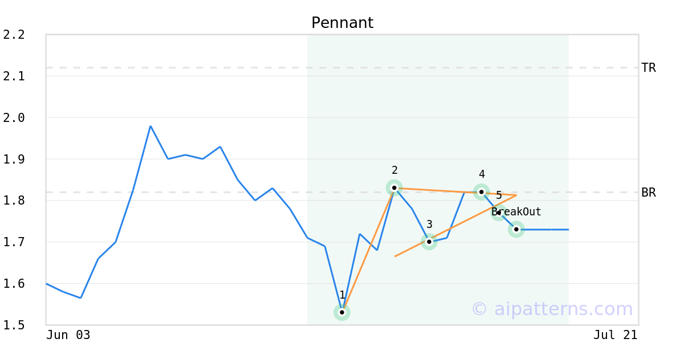Click the Jun 03 date label
Viewport: 684px width, 359px height.
68,335
